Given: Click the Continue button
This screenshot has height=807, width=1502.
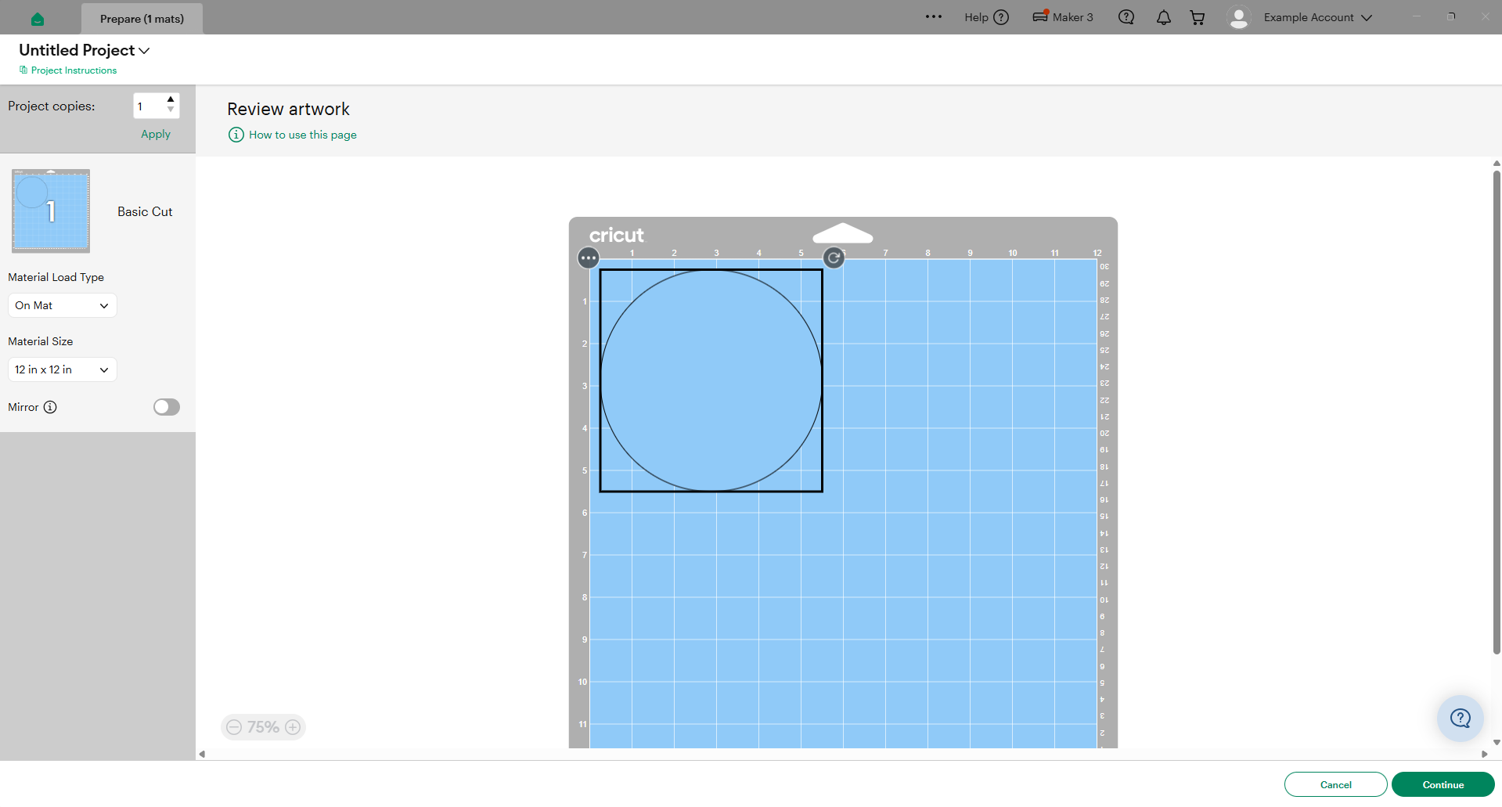Looking at the screenshot, I should point(1443,784).
